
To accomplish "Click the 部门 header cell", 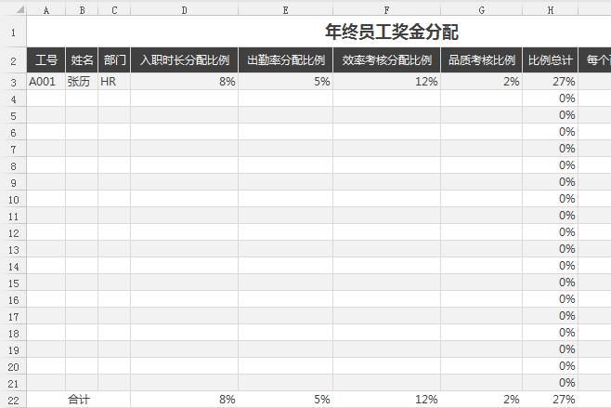I will click(114, 60).
